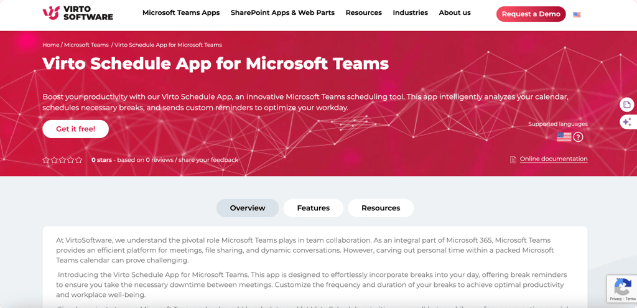Click reCAPTCHA Privacy link
637x308 pixels.
point(615,299)
